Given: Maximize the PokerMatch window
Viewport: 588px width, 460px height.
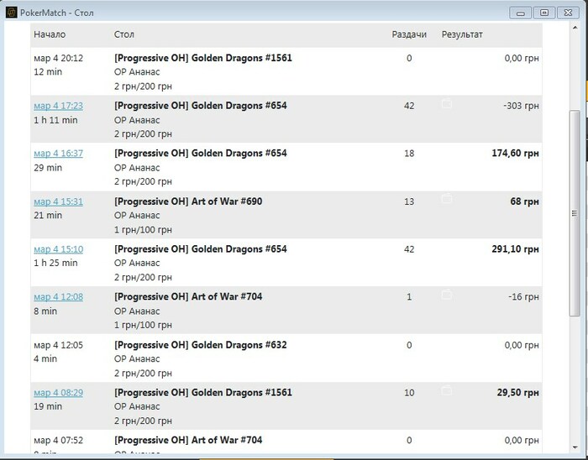Looking at the screenshot, I should click(544, 13).
